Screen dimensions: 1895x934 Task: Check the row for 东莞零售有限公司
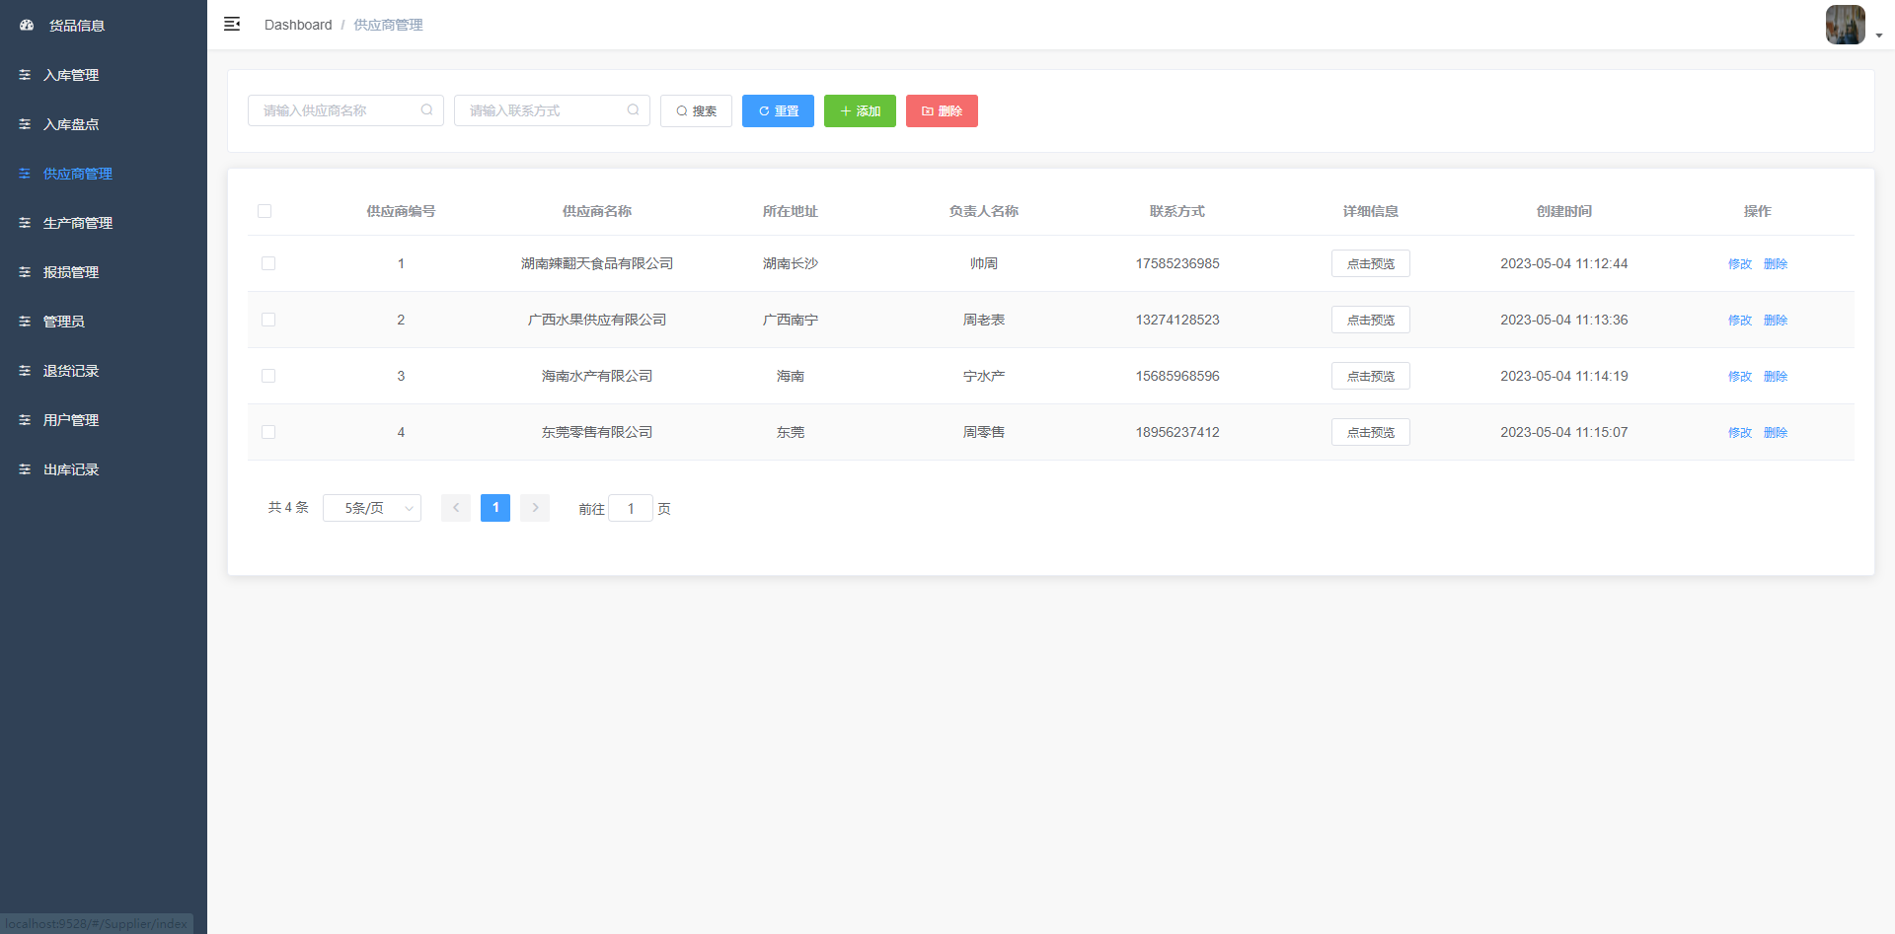point(267,431)
